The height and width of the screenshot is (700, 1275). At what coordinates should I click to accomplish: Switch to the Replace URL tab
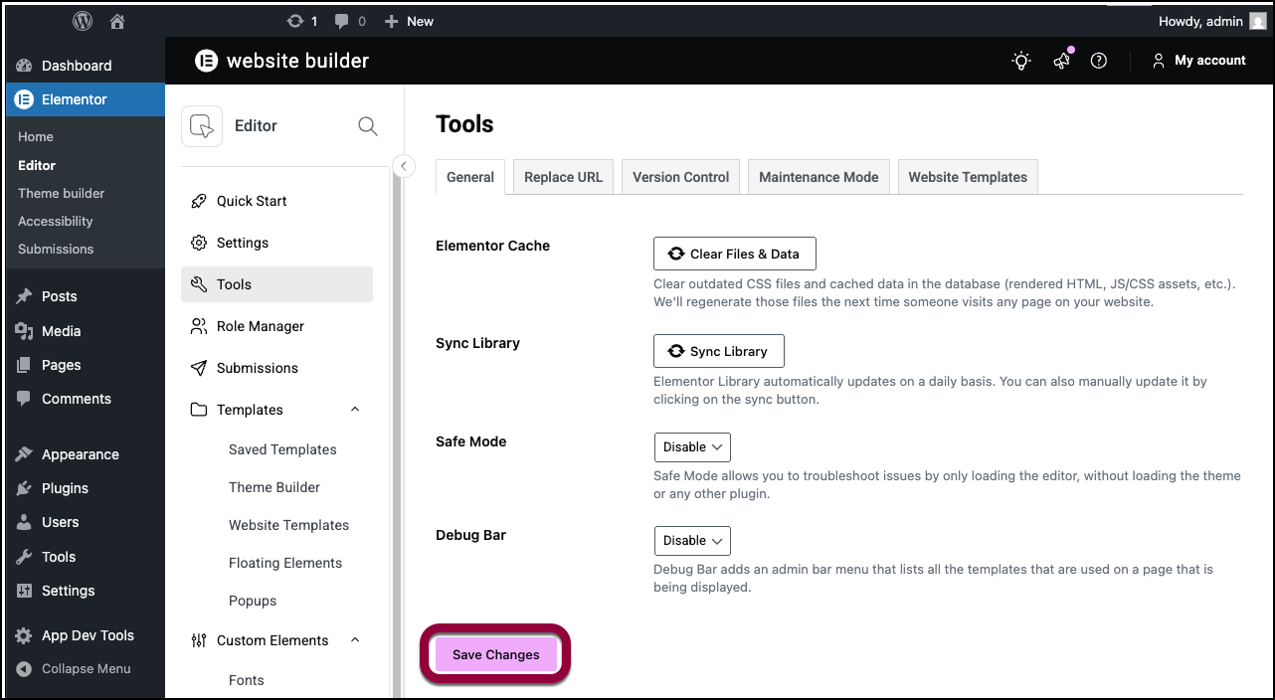[x=563, y=177]
